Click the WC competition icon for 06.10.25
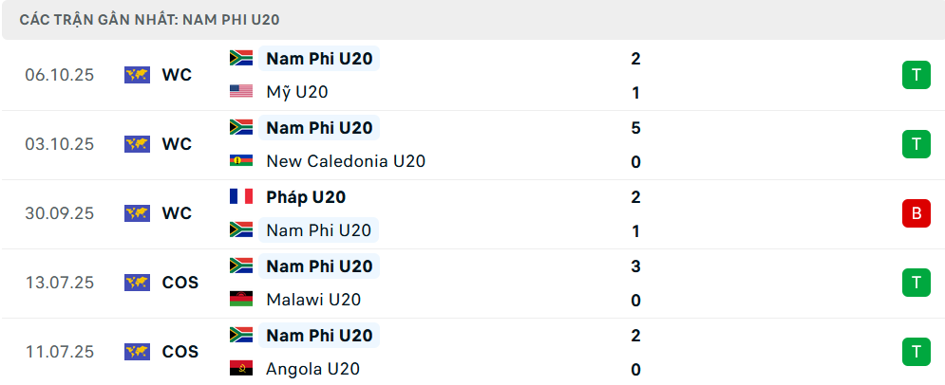This screenshot has width=945, height=385. 138,75
